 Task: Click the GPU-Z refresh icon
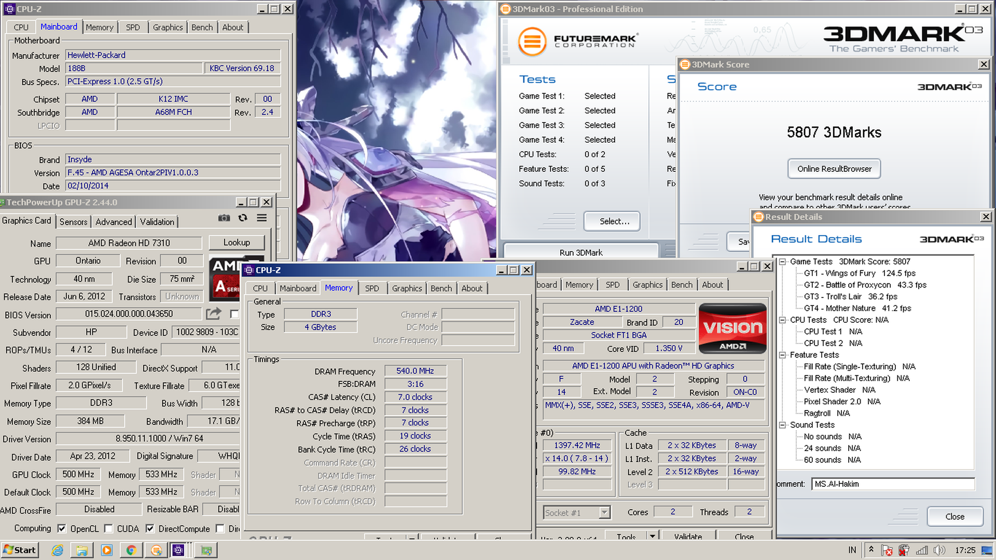243,218
